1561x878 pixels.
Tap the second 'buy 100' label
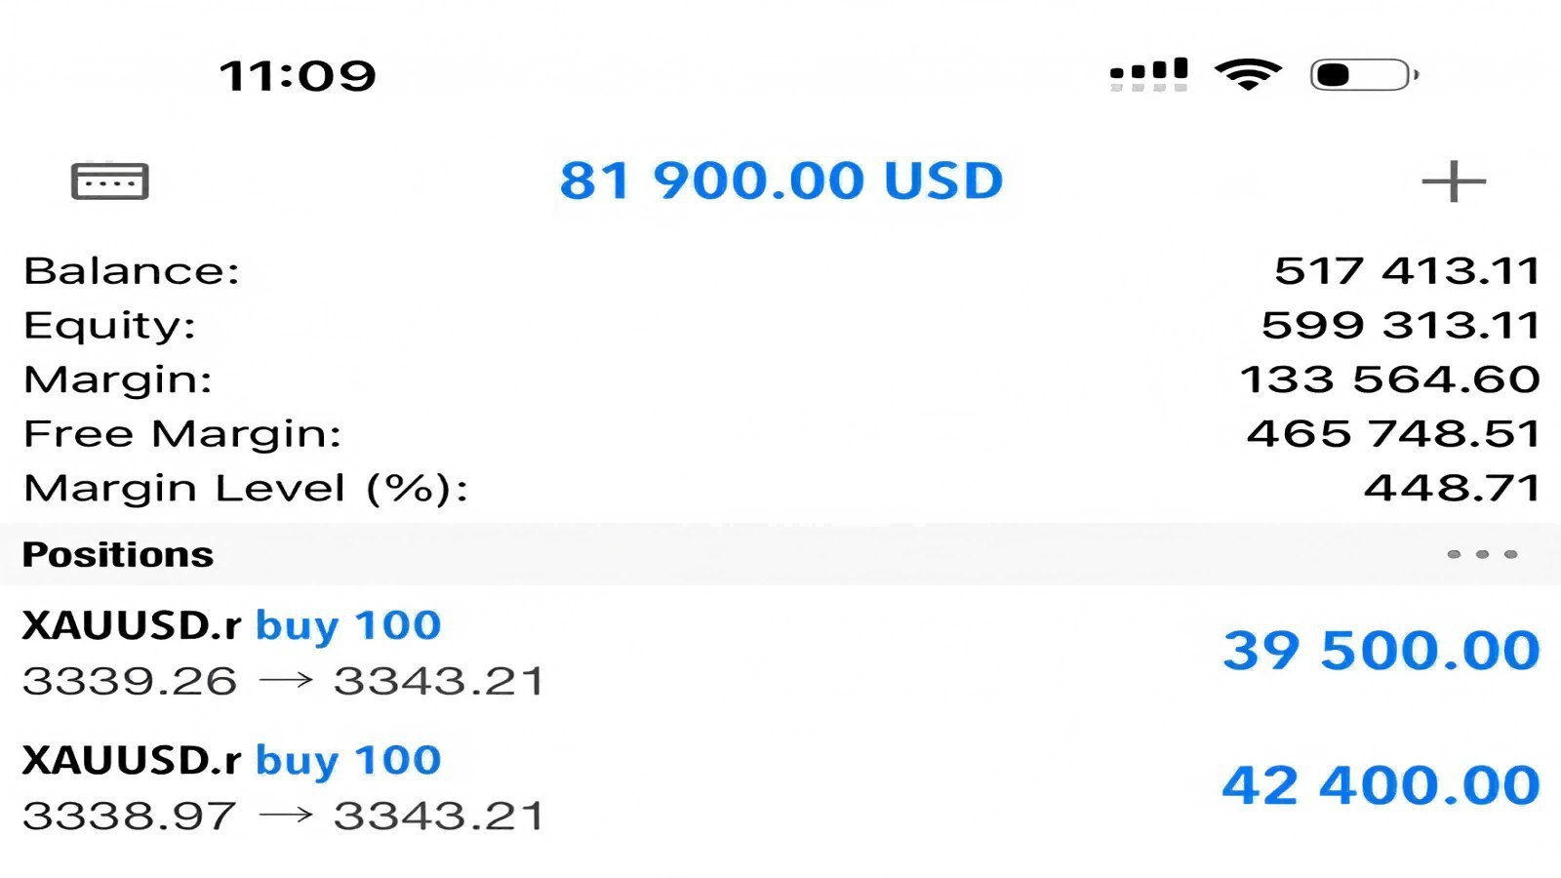tap(348, 760)
